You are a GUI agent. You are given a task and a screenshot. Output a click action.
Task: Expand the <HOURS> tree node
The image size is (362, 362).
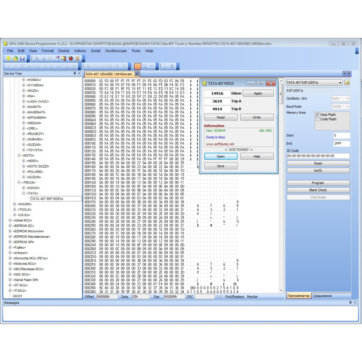[14, 204]
